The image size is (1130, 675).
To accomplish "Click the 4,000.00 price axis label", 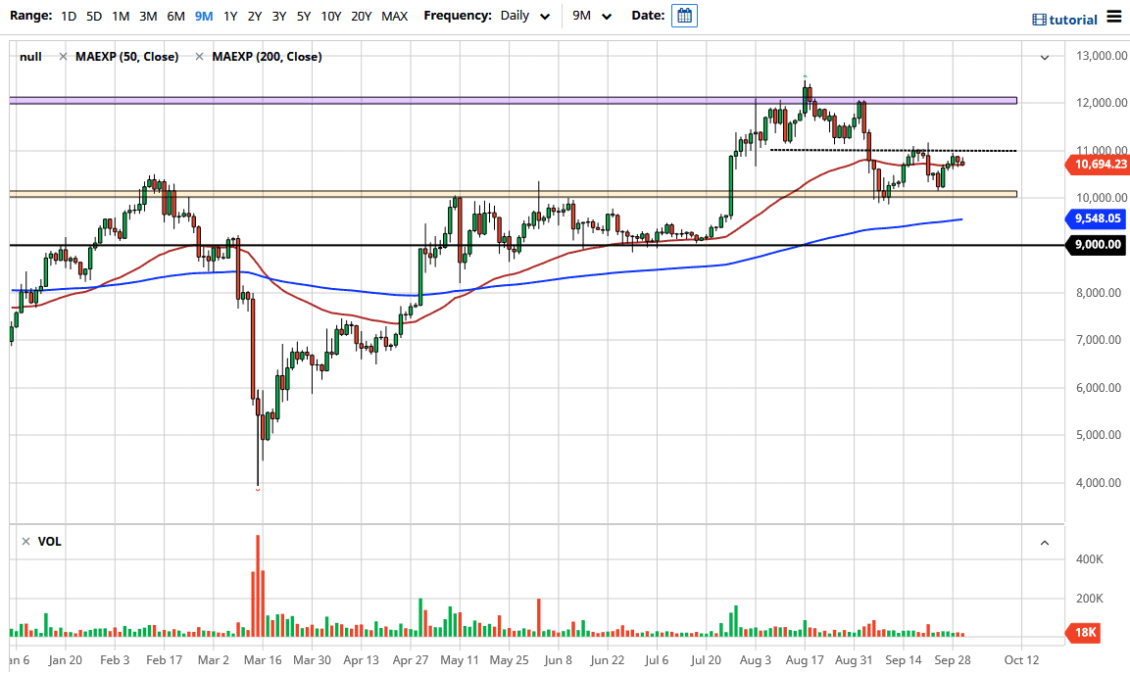I will click(x=1099, y=483).
